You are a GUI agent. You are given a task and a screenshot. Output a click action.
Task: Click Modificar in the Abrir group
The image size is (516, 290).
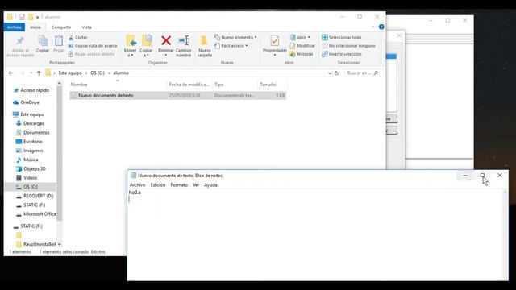(302, 46)
